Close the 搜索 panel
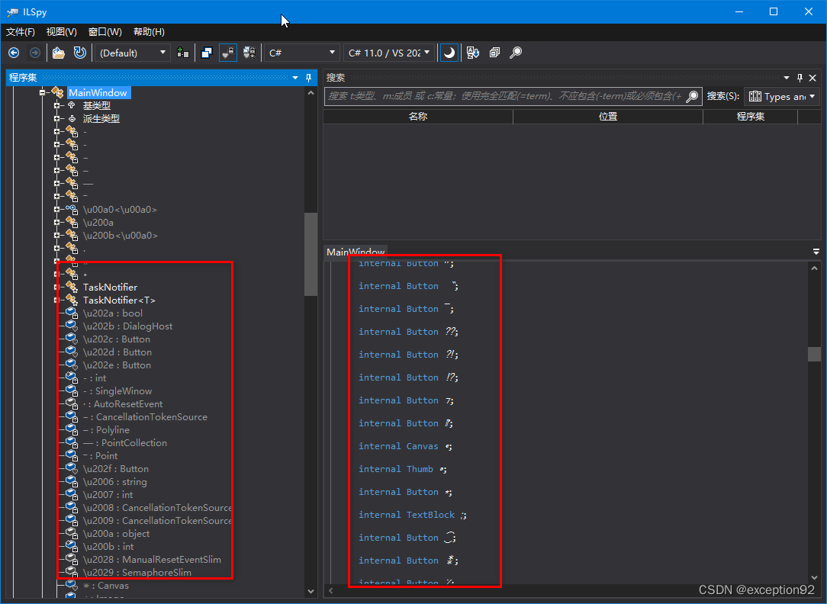This screenshot has height=604, width=827. 813,78
